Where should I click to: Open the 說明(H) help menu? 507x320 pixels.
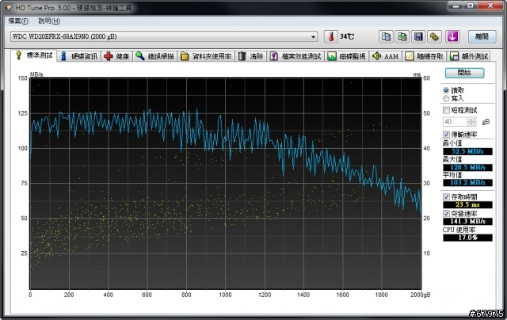click(x=49, y=21)
